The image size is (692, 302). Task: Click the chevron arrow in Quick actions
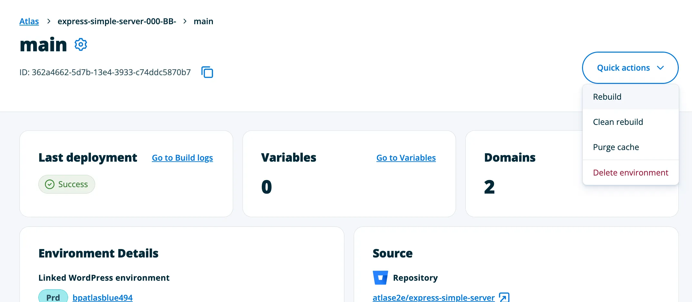[x=660, y=68]
